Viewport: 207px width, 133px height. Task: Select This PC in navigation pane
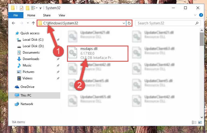[x=34, y=95]
